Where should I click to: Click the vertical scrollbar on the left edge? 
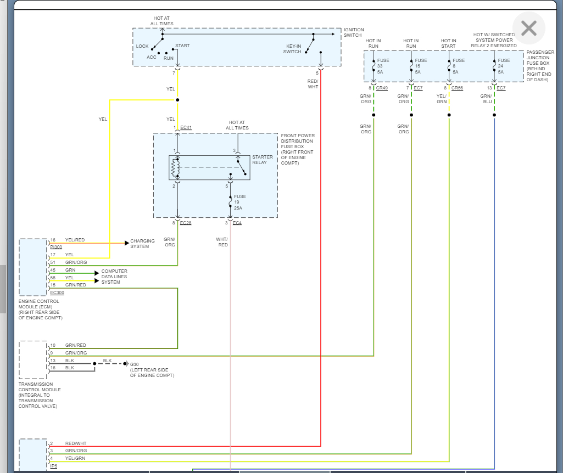point(3,289)
